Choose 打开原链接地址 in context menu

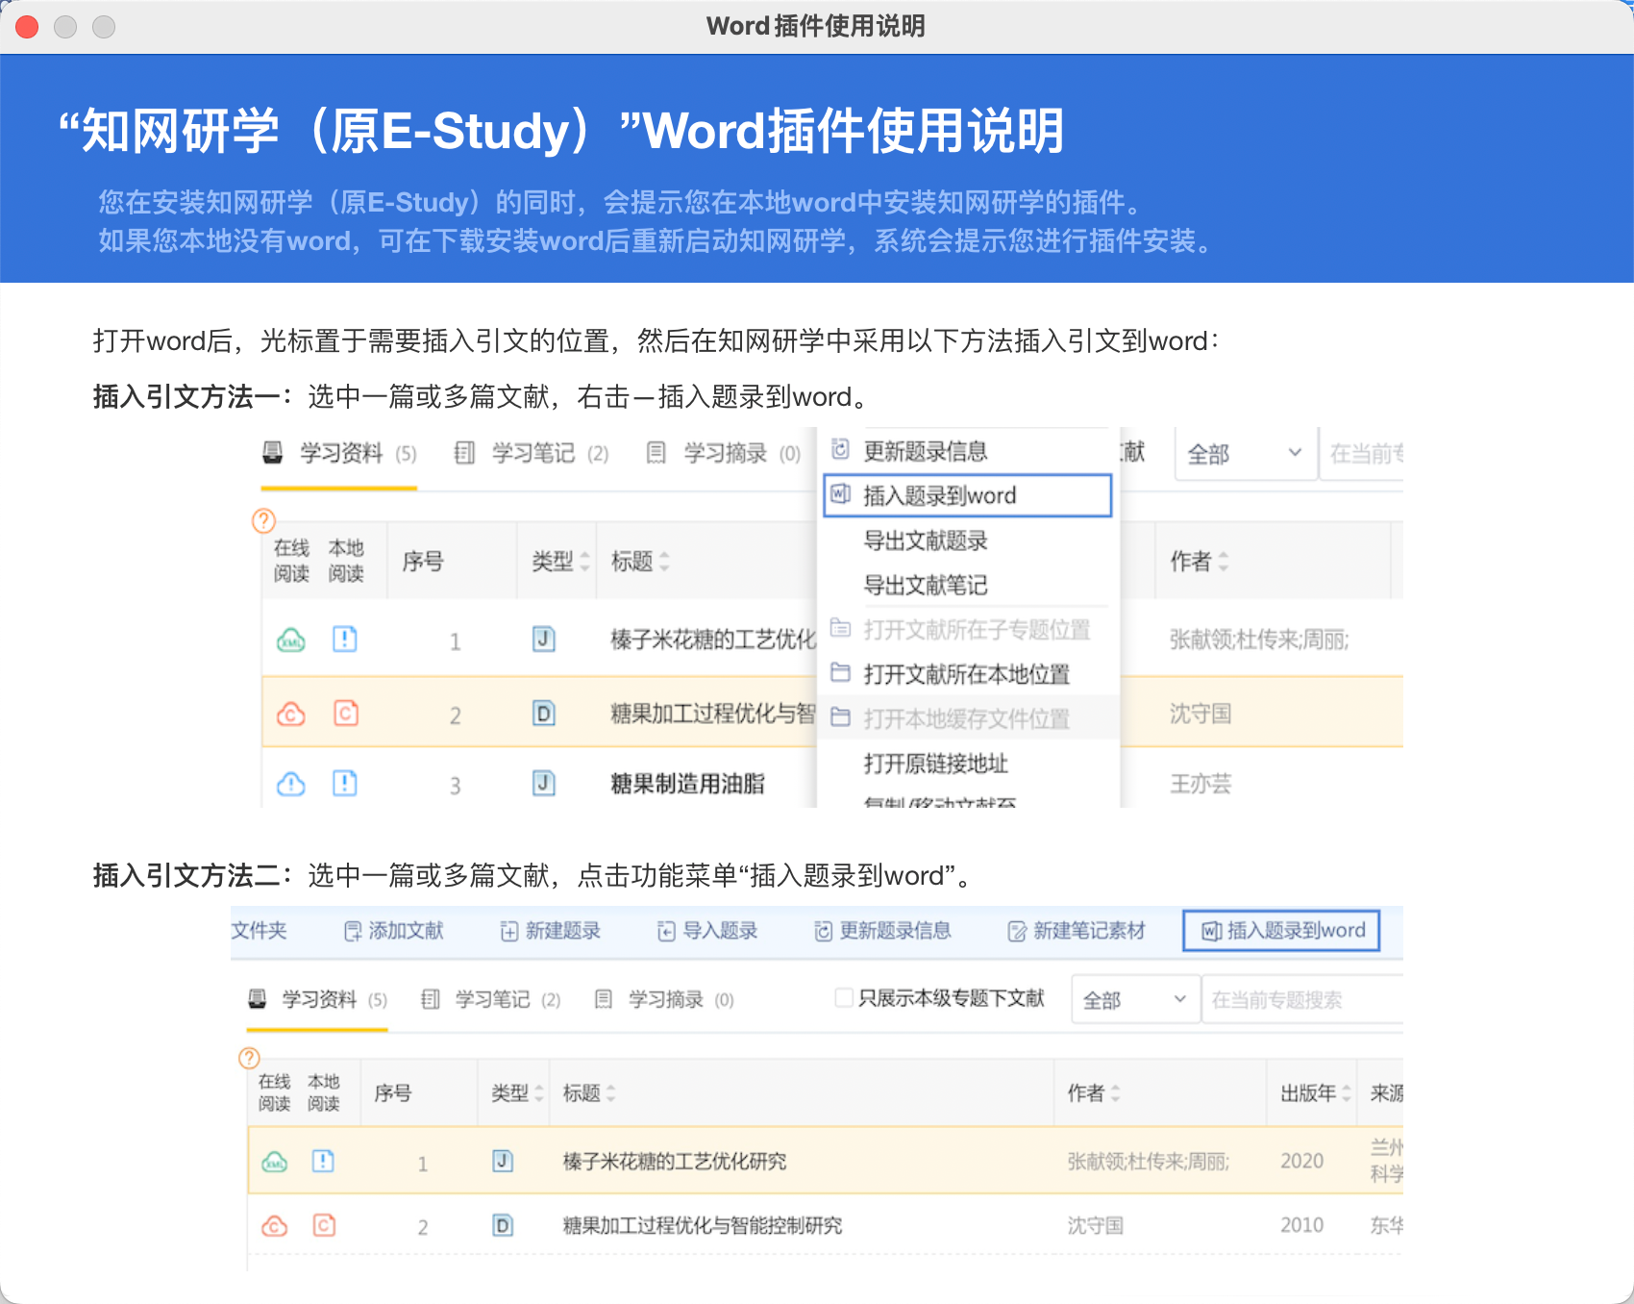[967, 764]
